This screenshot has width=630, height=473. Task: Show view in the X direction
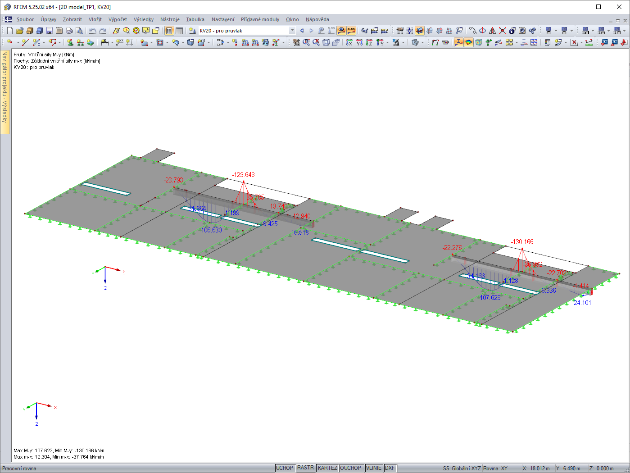point(349,42)
